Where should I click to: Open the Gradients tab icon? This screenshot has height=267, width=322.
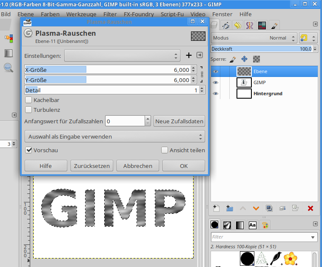(239, 225)
